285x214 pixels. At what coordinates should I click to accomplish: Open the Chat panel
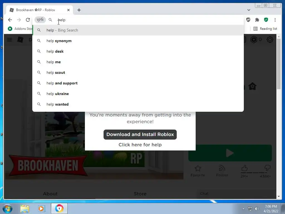click(237, 194)
